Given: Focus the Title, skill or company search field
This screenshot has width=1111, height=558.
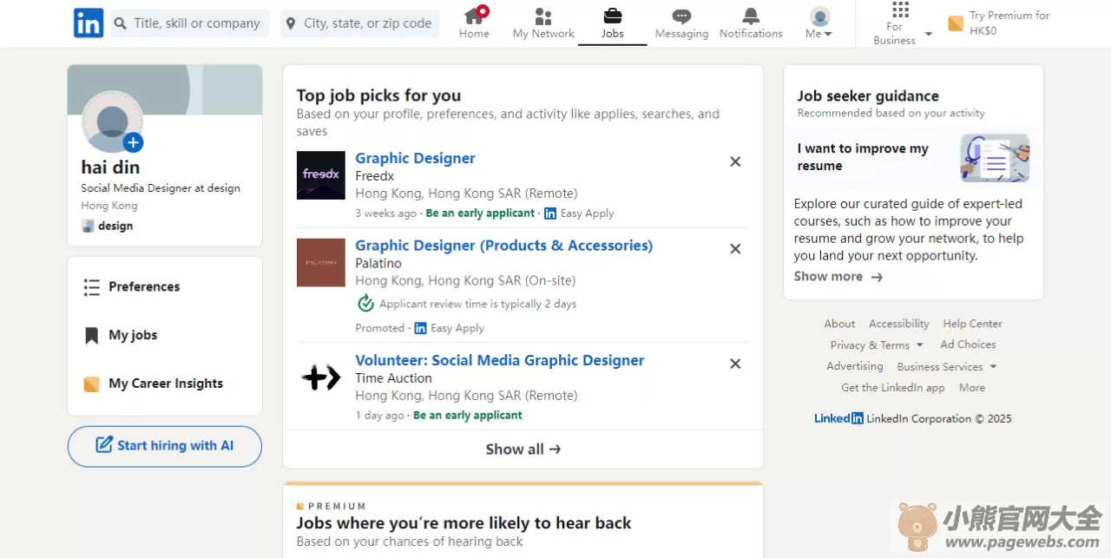Looking at the screenshot, I should point(189,23).
